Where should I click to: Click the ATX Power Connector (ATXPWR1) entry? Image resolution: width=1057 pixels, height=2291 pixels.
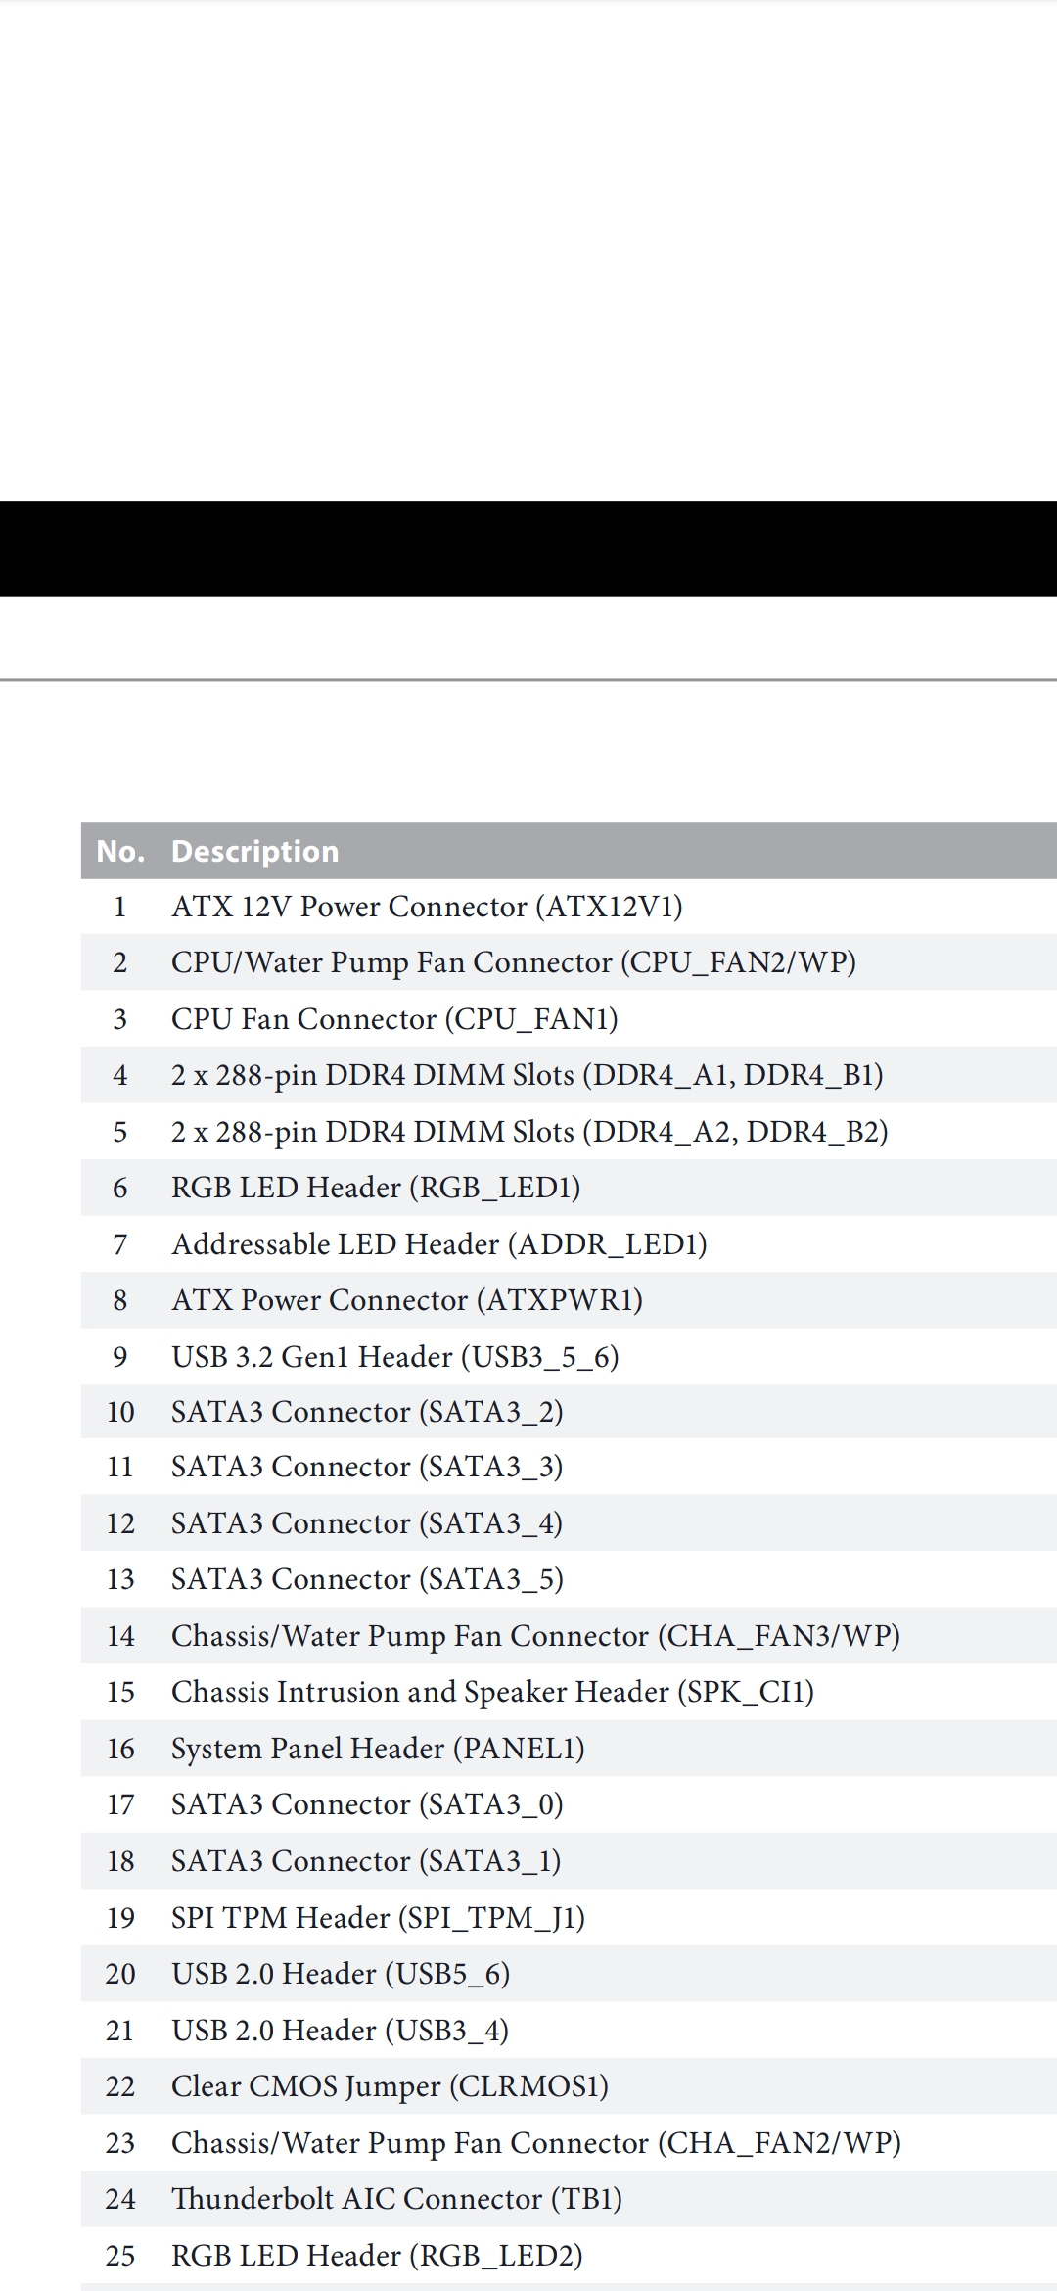pyautogui.click(x=569, y=1300)
